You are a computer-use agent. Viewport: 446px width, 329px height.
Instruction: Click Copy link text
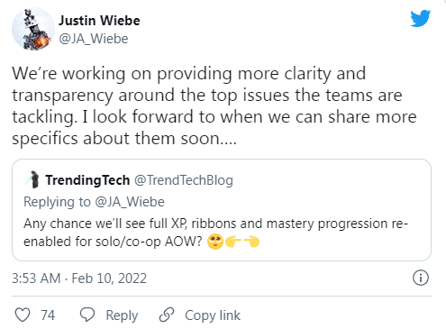tap(213, 315)
